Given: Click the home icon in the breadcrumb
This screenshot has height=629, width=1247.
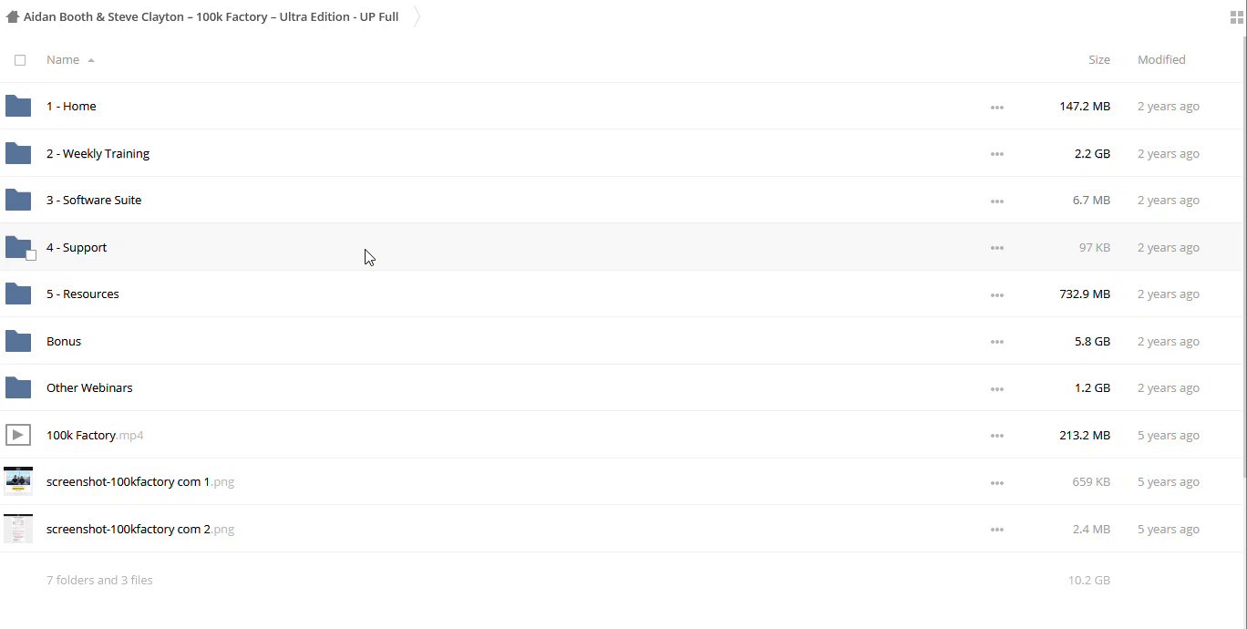Looking at the screenshot, I should 13,16.
